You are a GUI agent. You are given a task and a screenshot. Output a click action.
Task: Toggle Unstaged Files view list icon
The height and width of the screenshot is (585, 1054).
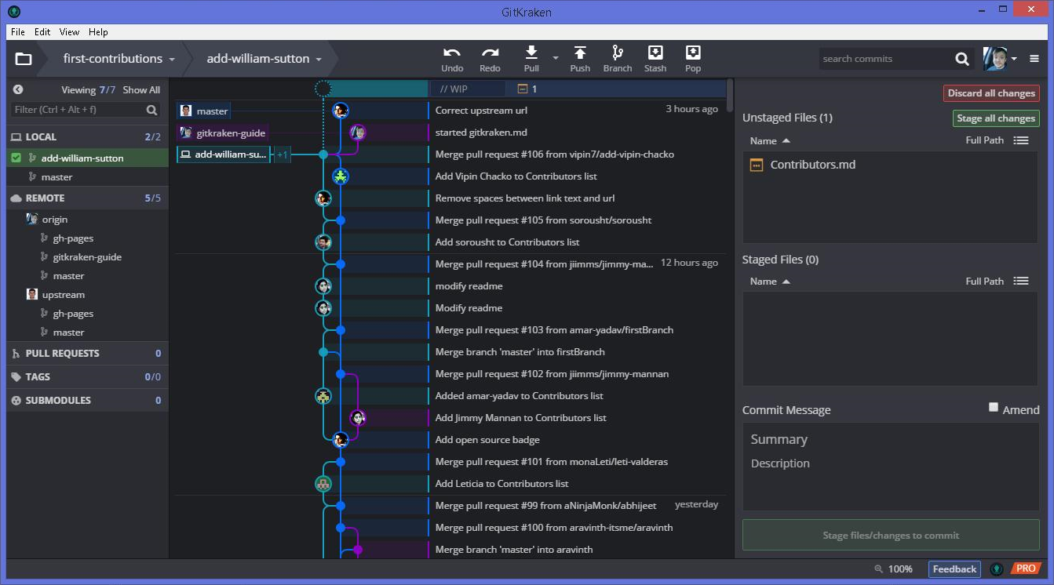click(1020, 140)
